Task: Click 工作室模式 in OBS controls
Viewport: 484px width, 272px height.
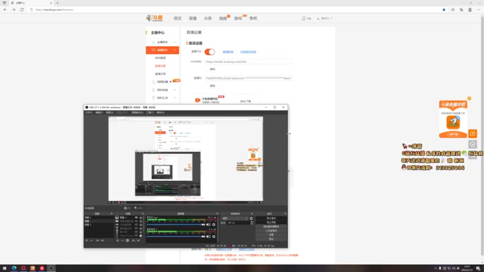Action: [271, 231]
